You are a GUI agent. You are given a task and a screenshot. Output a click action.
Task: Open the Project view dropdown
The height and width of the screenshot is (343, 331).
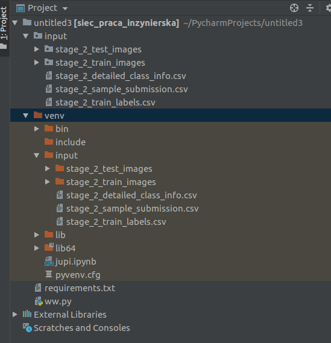[65, 9]
